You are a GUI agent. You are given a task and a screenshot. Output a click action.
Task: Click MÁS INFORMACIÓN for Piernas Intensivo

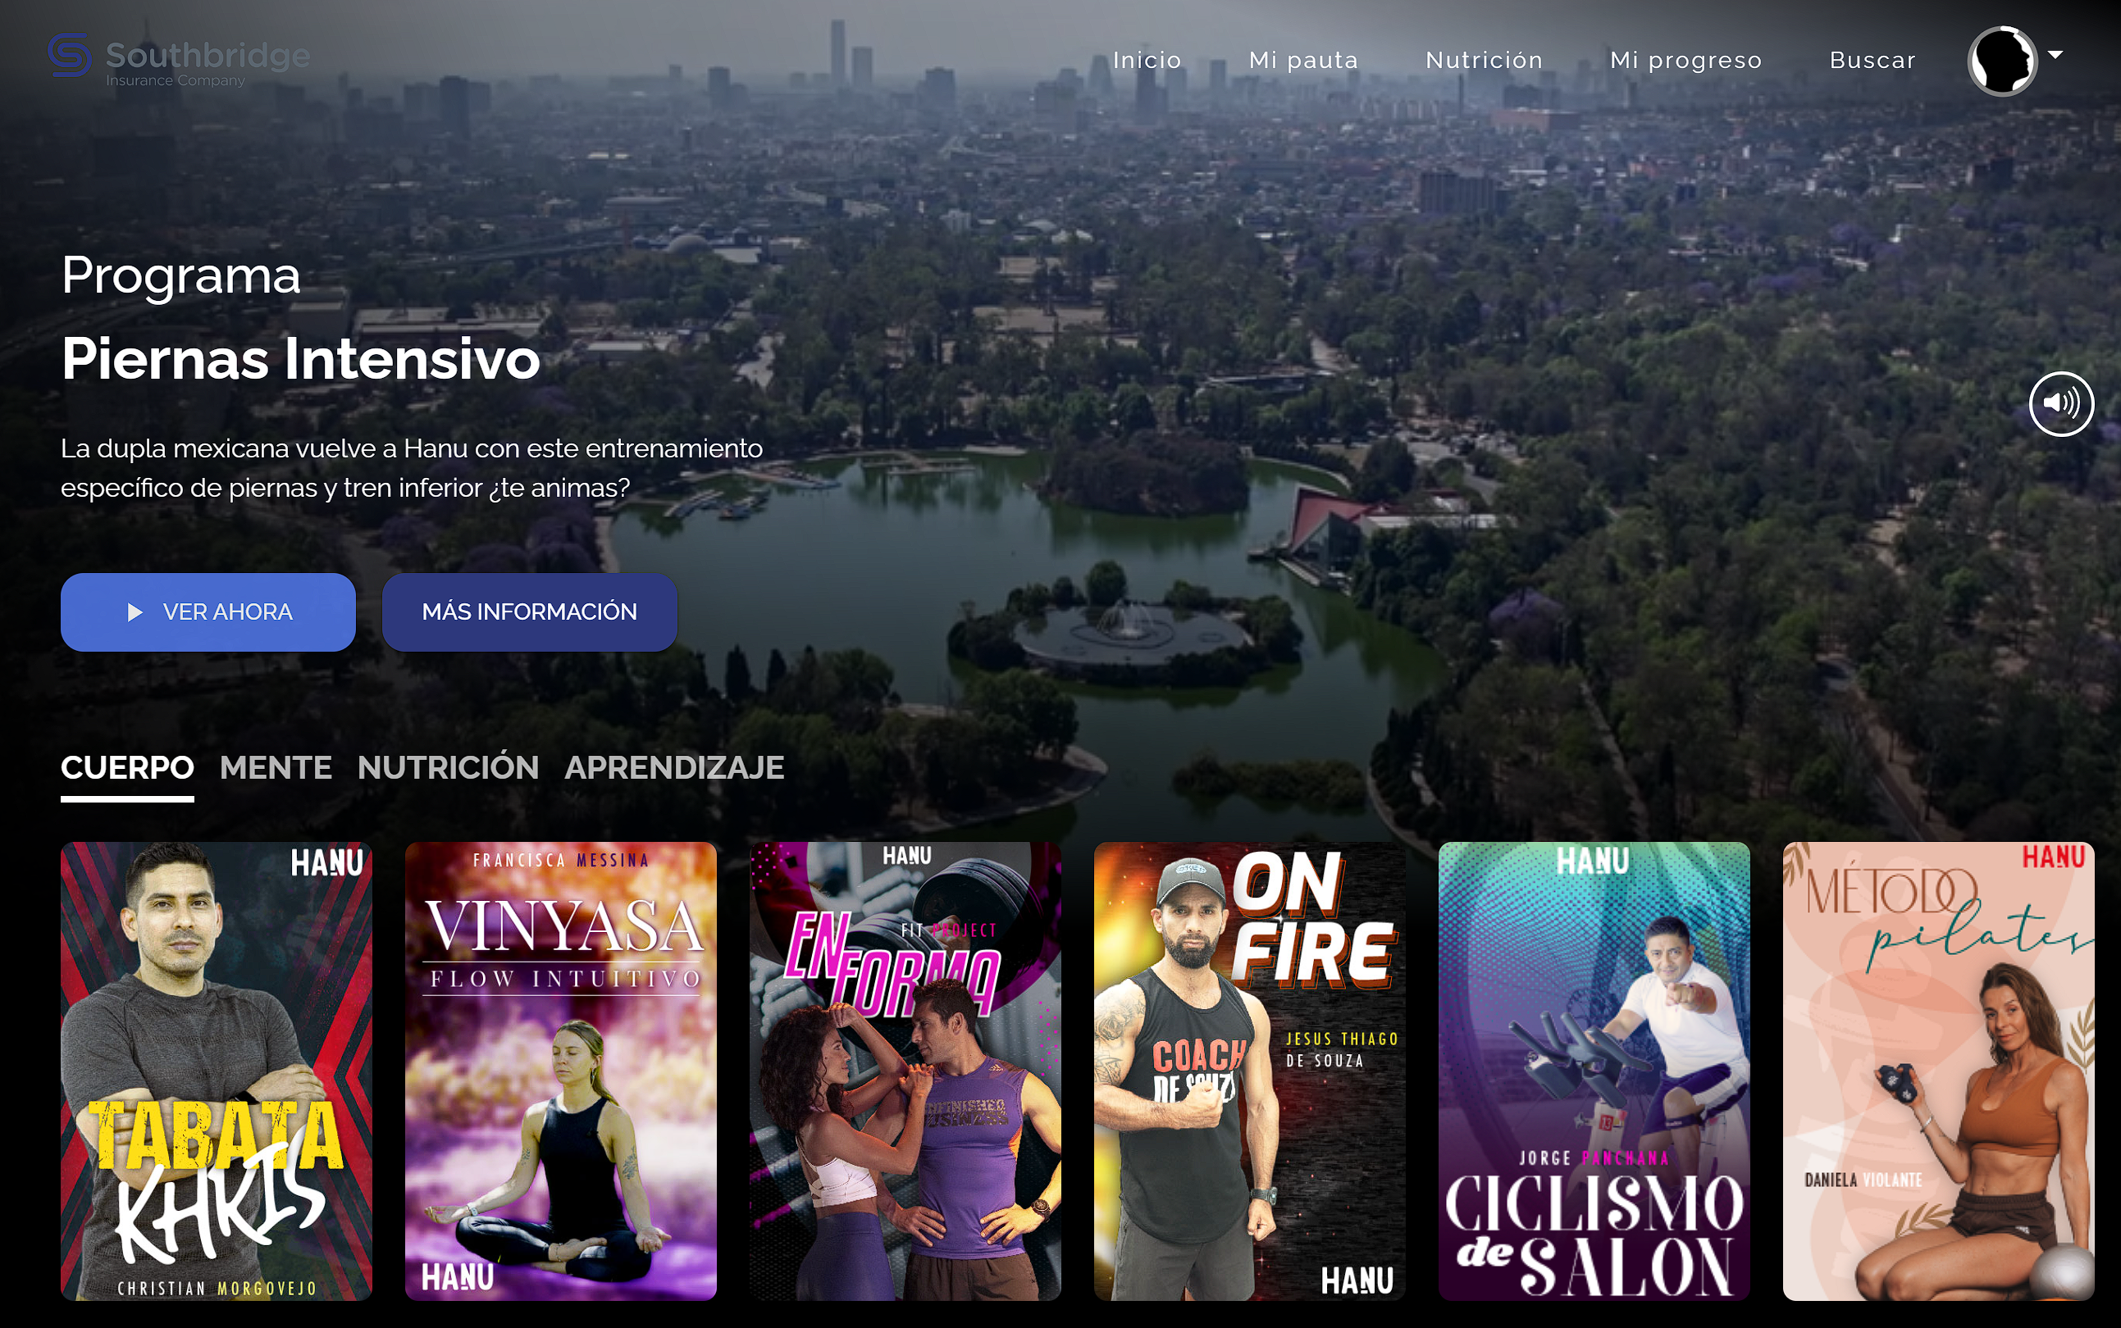[529, 612]
